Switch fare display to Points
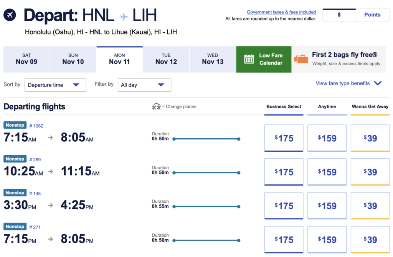Viewport: 393px width, 257px height. click(x=372, y=15)
